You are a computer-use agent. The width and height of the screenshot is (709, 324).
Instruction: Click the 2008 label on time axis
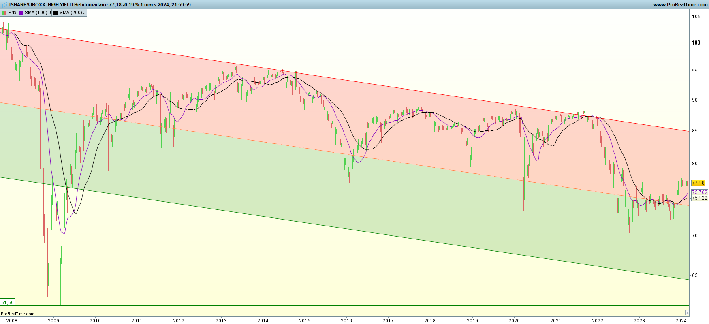12,320
